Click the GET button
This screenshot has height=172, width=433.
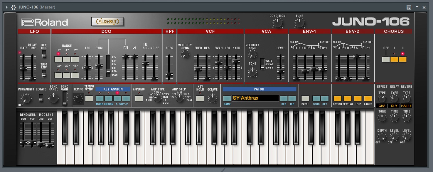[x=325, y=98]
